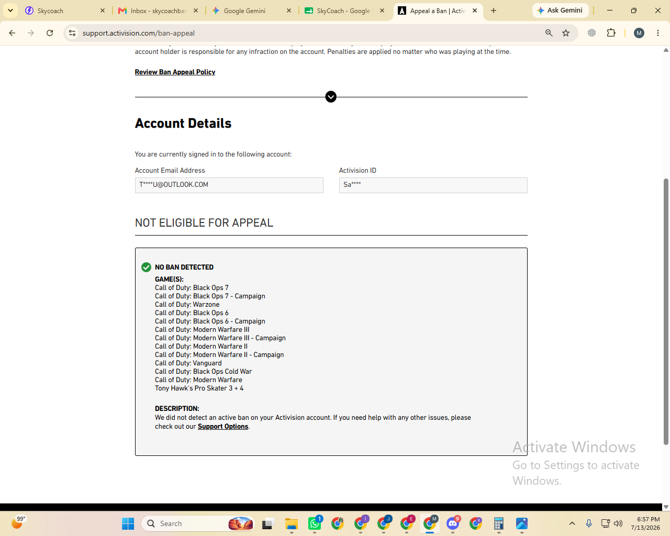Close the Skycoach tab

click(103, 10)
